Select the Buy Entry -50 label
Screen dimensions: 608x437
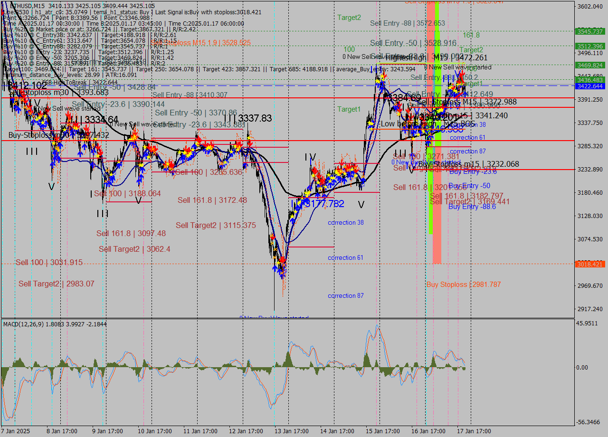(469, 186)
